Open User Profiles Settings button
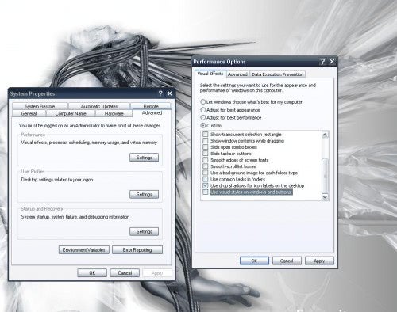 click(144, 194)
